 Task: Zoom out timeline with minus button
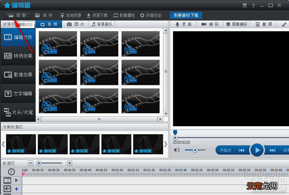(31, 163)
